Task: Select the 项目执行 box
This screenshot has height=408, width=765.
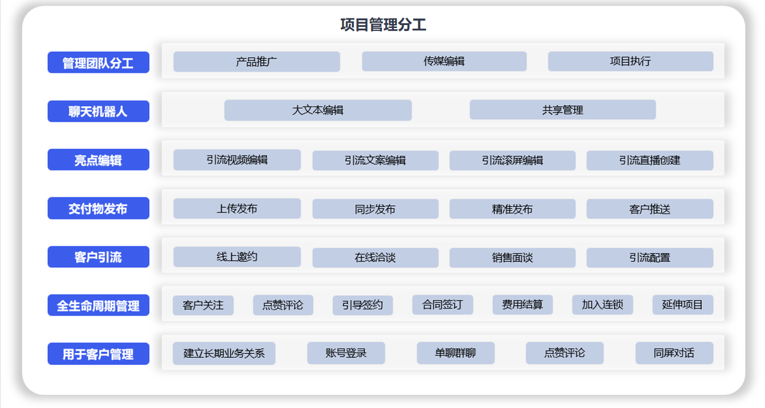Action: tap(630, 61)
